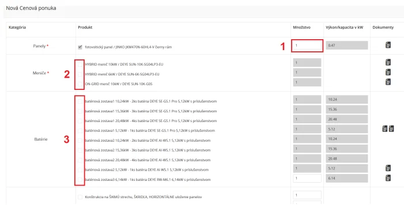Click the Produkt column header
Screen dimensions: 404x208
coord(85,27)
